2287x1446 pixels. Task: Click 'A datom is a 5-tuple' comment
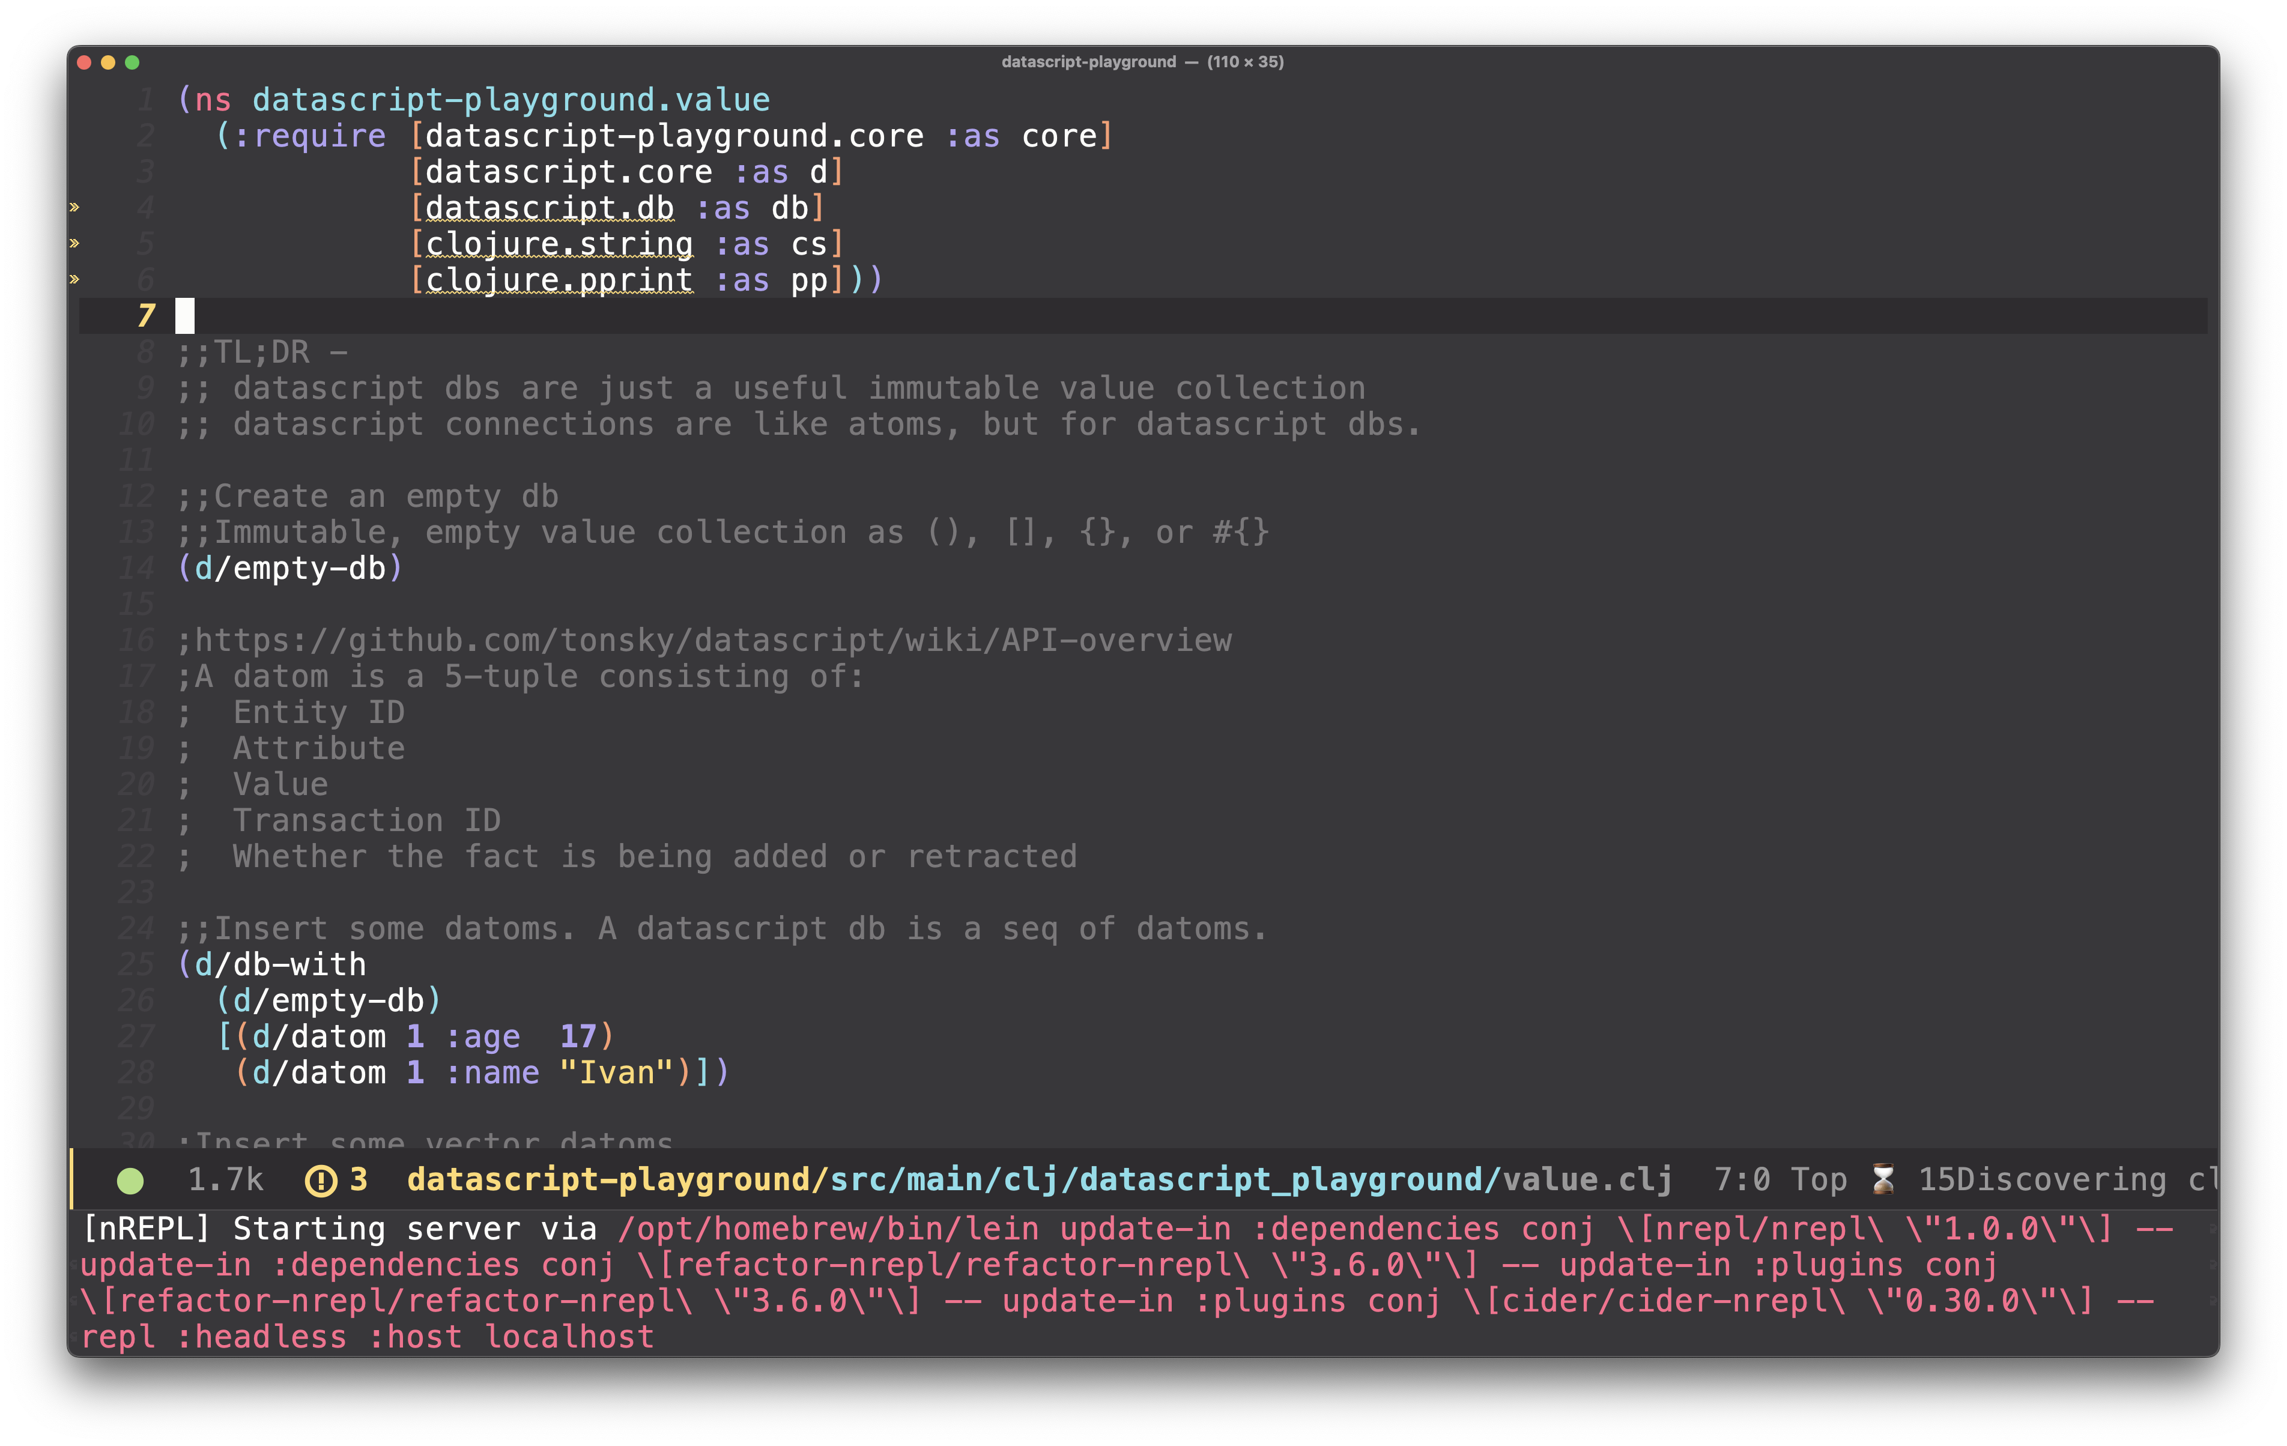(x=521, y=676)
